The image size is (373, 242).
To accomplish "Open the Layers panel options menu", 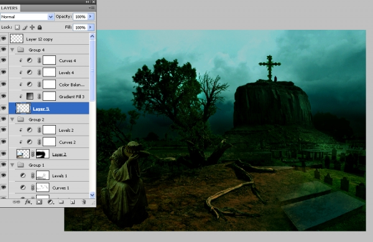I will [91, 8].
